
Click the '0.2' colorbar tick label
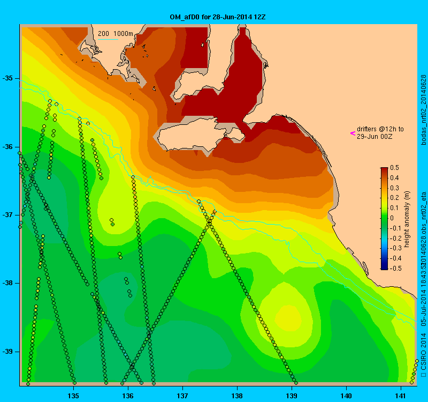tap(394, 198)
